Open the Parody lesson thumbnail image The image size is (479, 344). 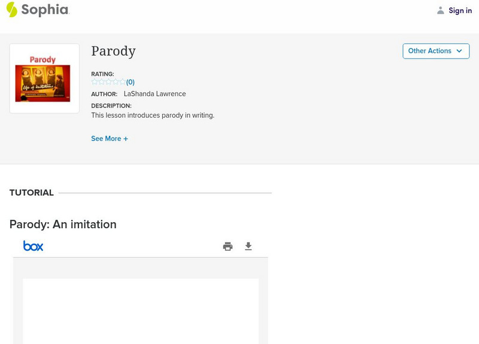coord(44,78)
